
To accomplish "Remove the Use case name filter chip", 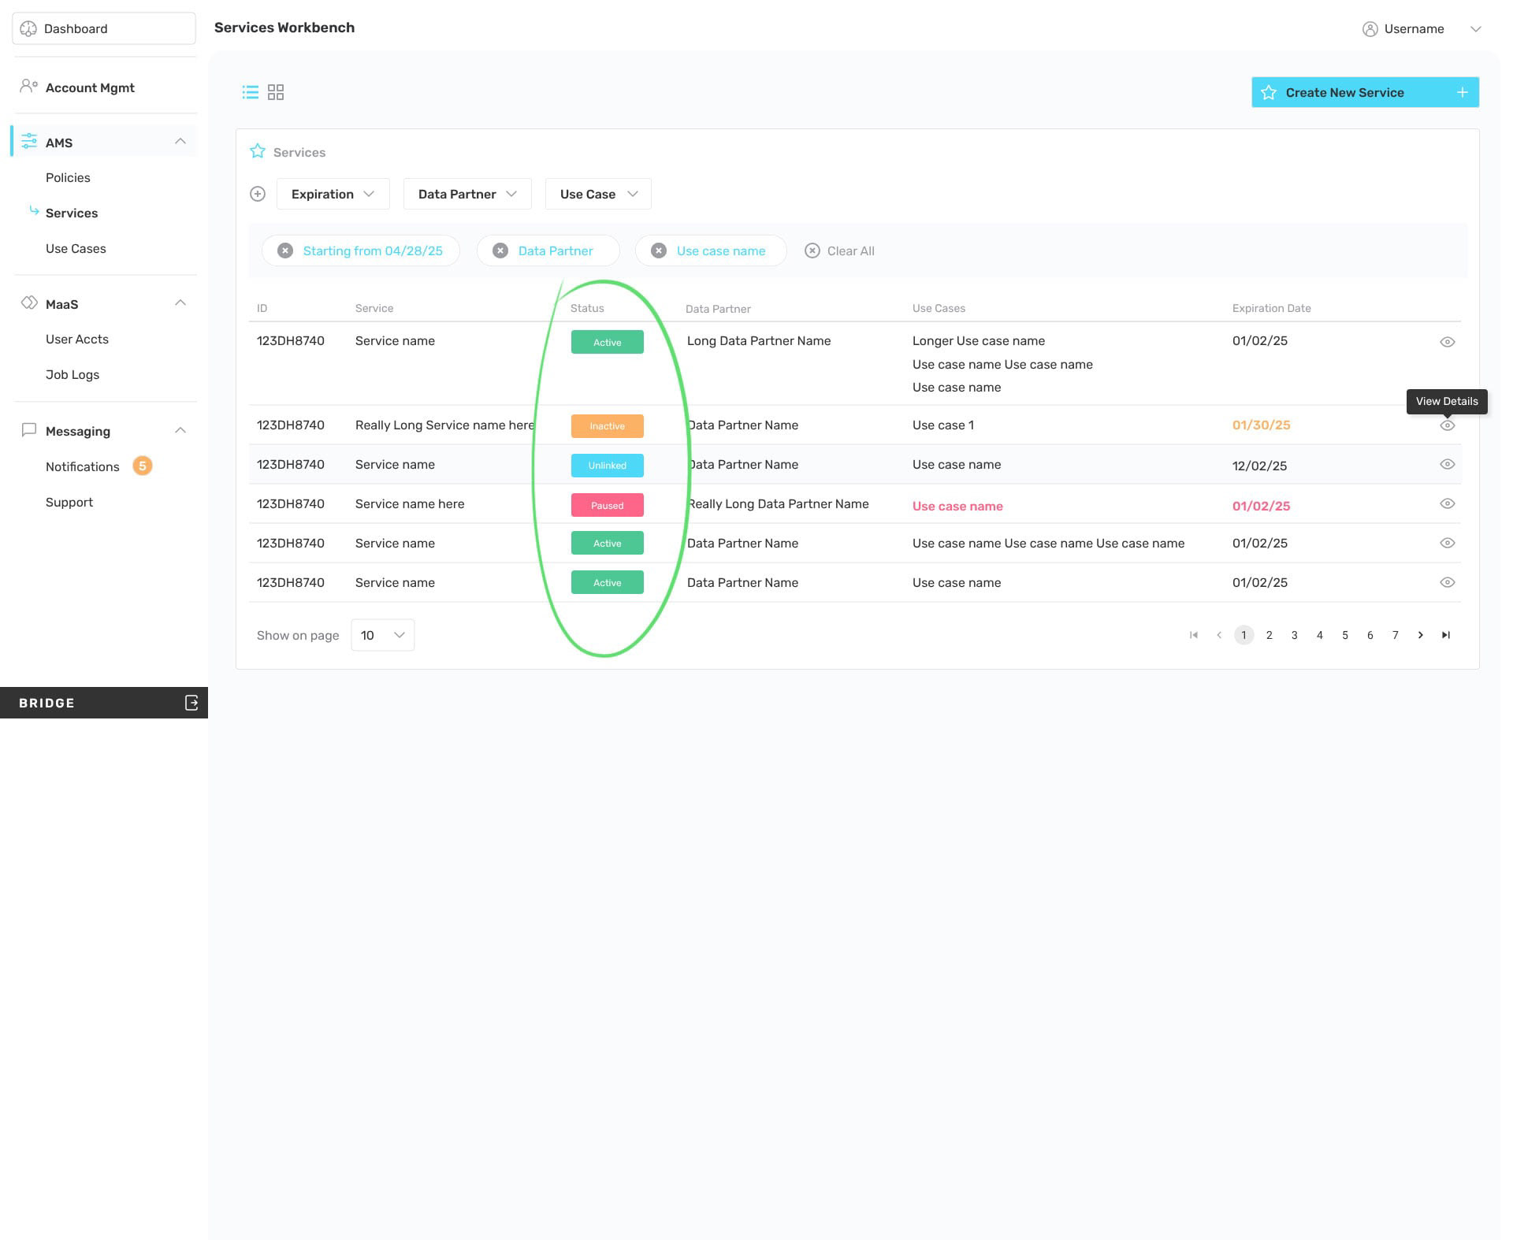I will (659, 251).
